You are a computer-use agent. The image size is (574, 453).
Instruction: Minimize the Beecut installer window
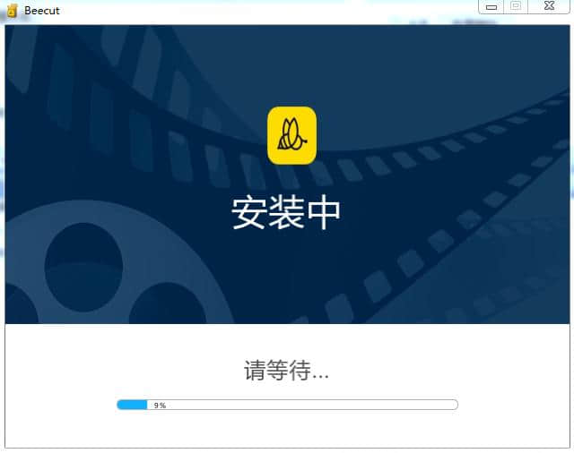coord(491,6)
